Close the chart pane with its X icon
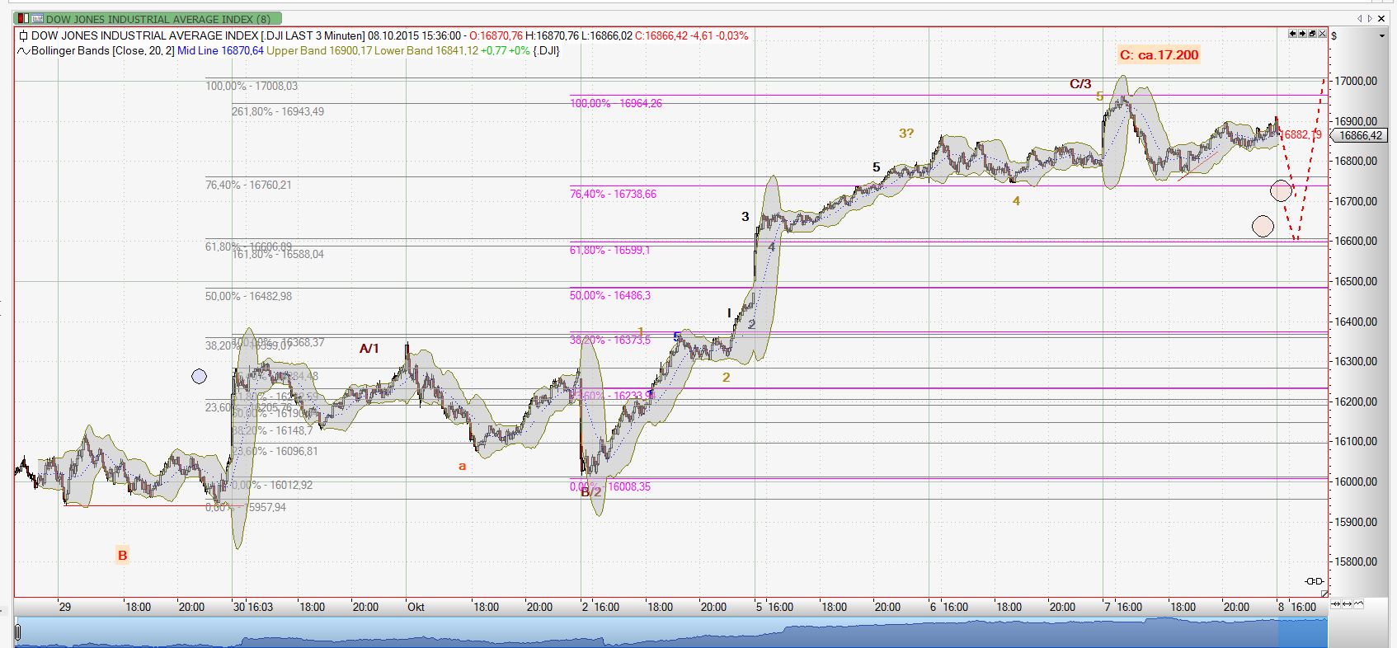1397x648 pixels. (x=1322, y=34)
